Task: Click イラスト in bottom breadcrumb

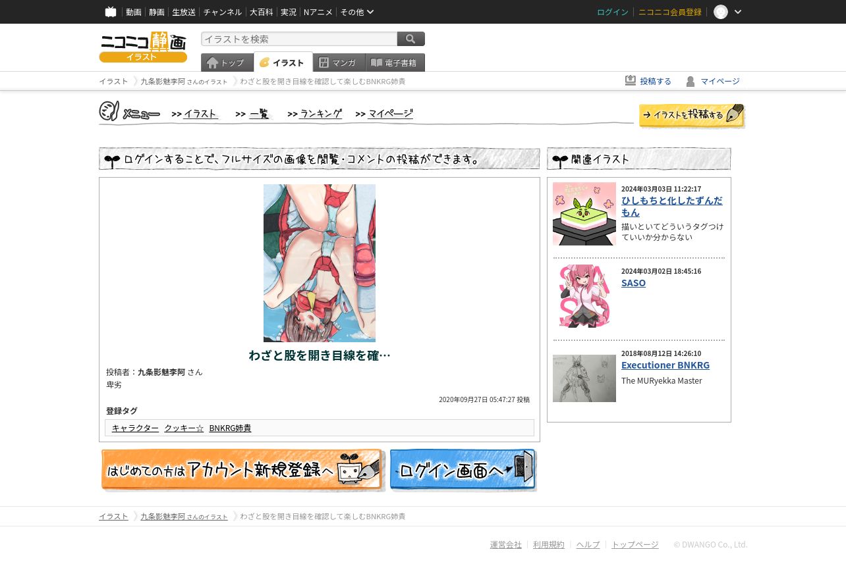Action: pos(113,517)
